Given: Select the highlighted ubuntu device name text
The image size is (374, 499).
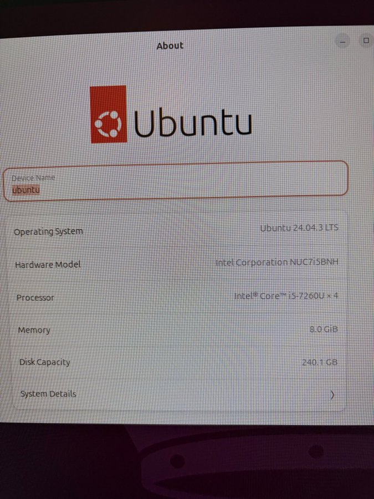Looking at the screenshot, I should (x=26, y=190).
